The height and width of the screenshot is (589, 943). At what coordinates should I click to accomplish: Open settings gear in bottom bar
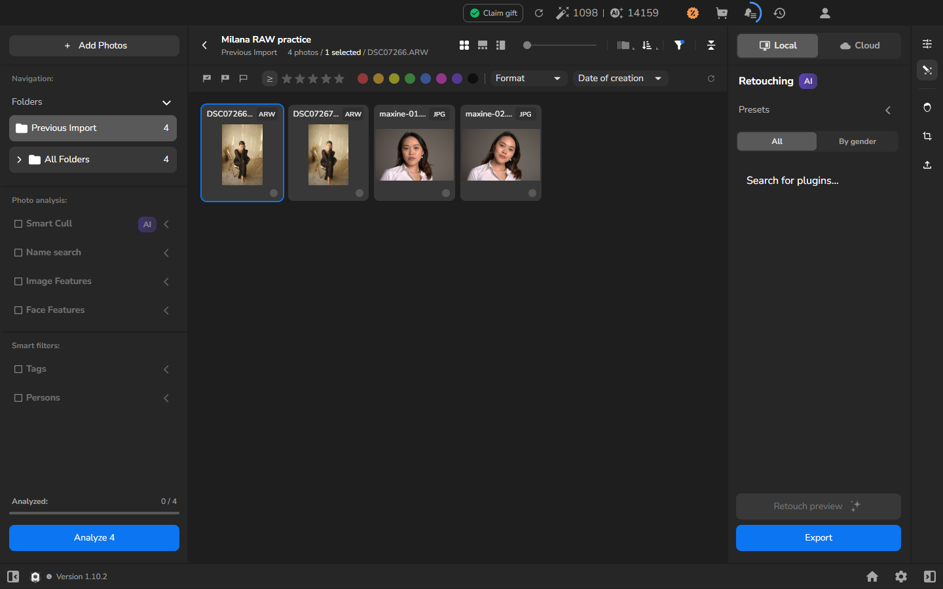(x=901, y=577)
